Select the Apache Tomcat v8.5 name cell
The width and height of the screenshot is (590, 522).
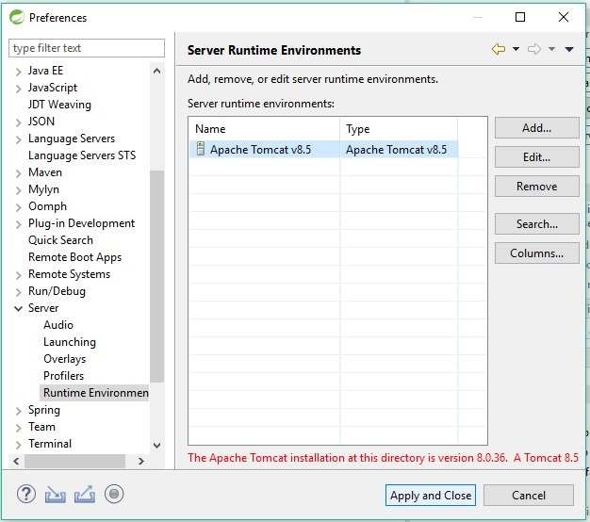click(x=265, y=149)
